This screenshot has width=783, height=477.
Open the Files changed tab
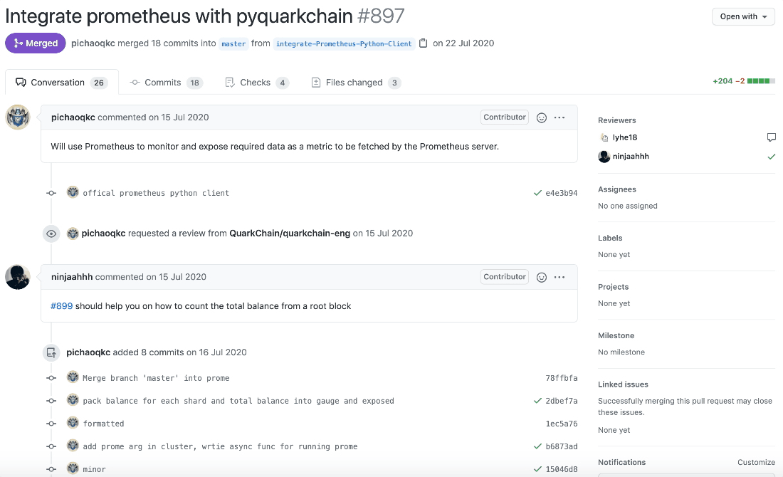click(x=356, y=83)
